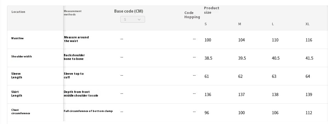Select the Product size header
This screenshot has width=328, height=124.
pyautogui.click(x=212, y=10)
